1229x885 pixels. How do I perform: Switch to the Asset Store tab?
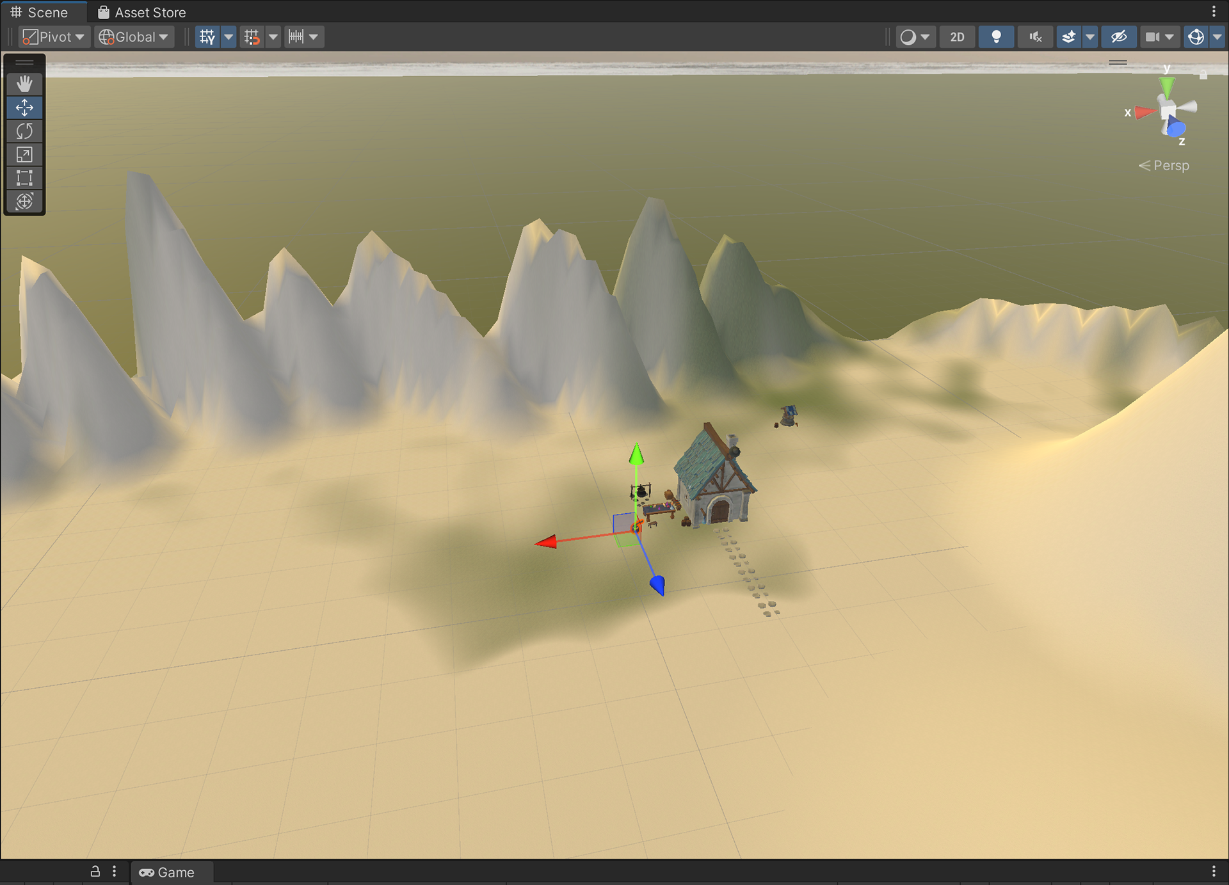tap(141, 12)
